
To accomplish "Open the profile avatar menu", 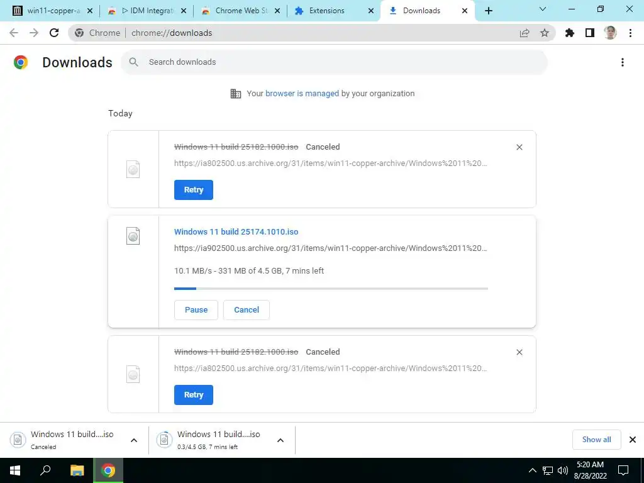I will pos(610,33).
